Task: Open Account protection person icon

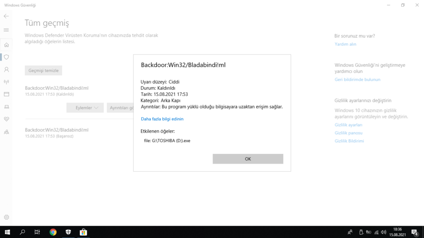Action: 7,70
